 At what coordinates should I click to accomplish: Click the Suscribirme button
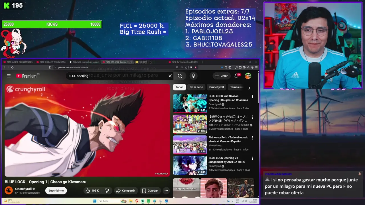pos(56,190)
